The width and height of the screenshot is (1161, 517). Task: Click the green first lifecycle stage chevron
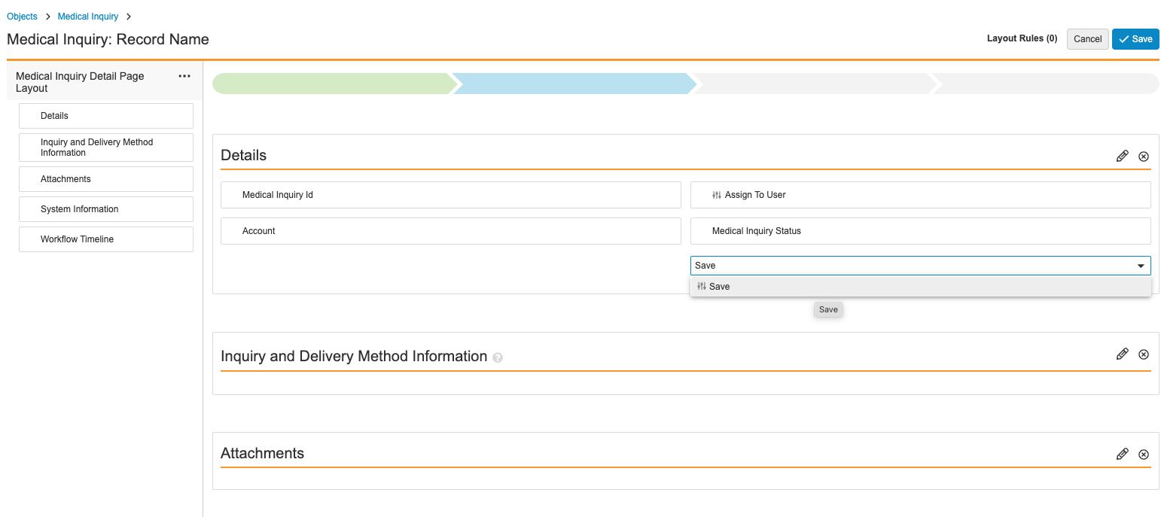(331, 84)
